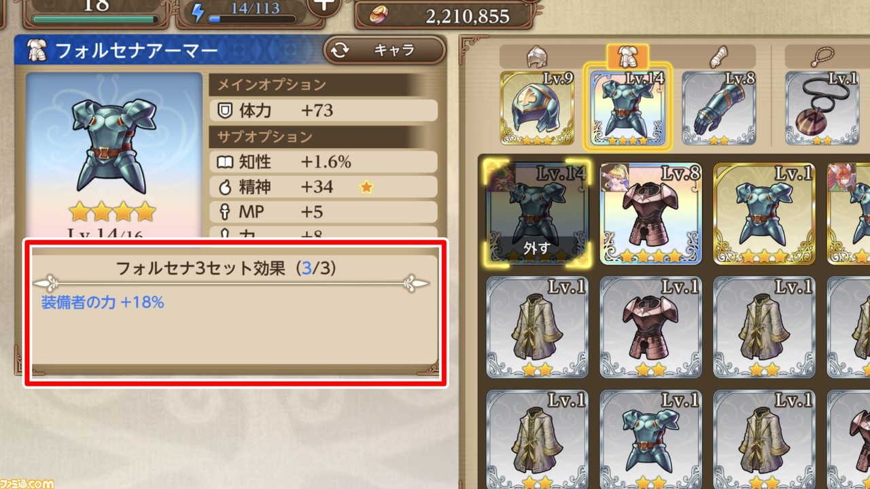Click the キャラ switch button
Image resolution: width=870 pixels, height=489 pixels.
(x=384, y=50)
